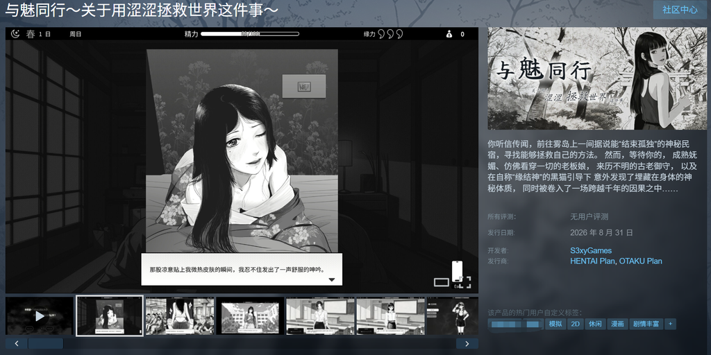The height and width of the screenshot is (355, 711).
Task: Click the 春 season label in HUD
Action: [x=31, y=34]
